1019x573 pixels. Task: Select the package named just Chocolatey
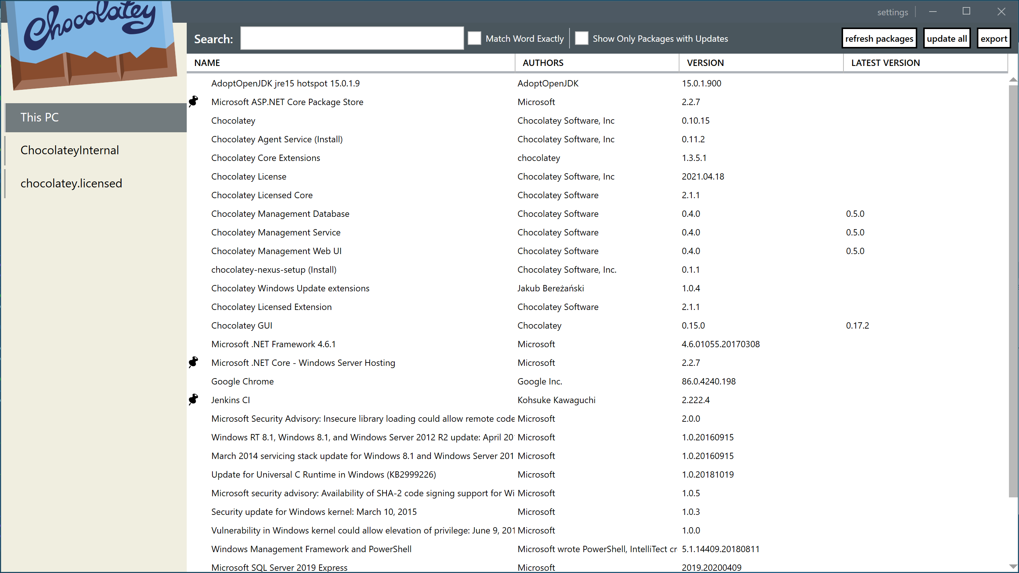597,121
